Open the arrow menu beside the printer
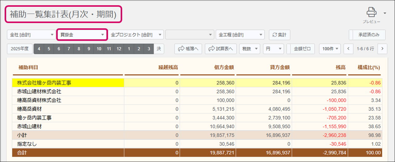 pyautogui.click(x=385, y=13)
